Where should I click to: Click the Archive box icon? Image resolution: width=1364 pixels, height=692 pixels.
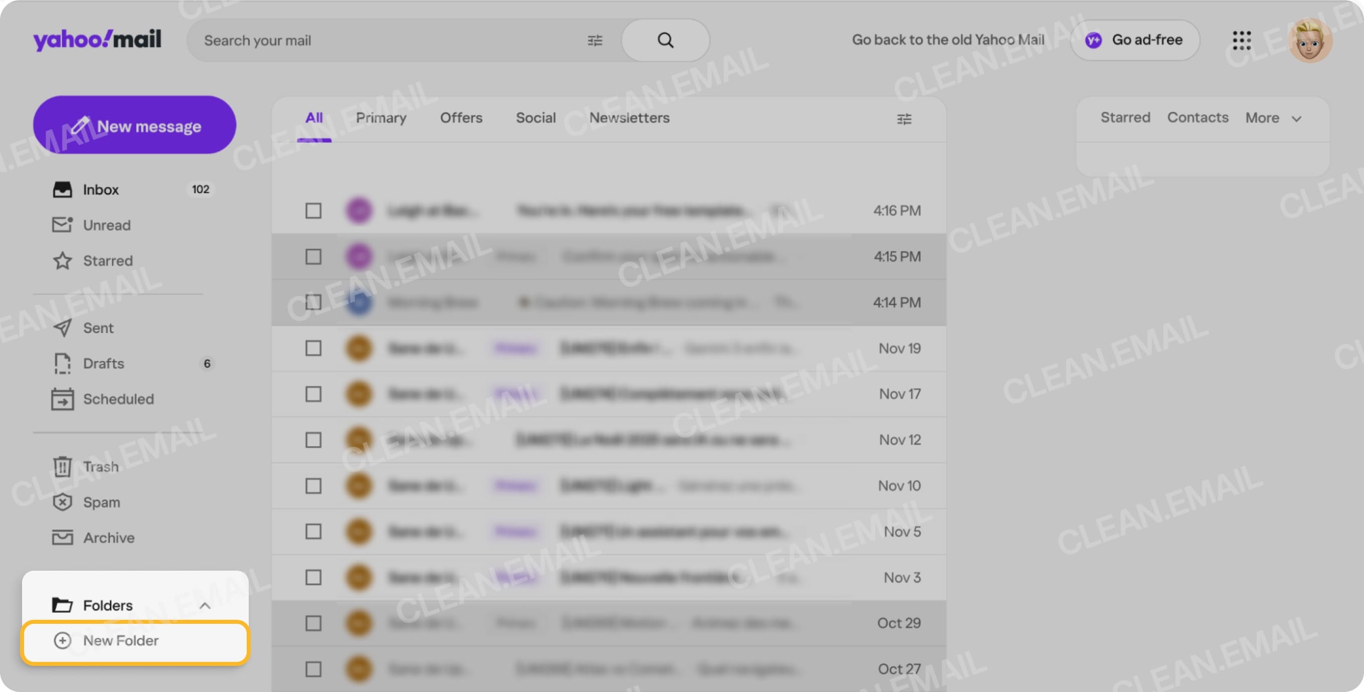tap(63, 538)
